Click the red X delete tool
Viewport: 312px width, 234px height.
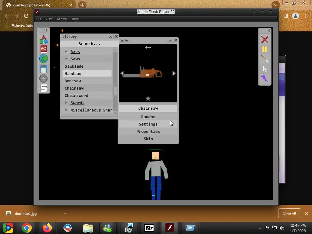265,40
